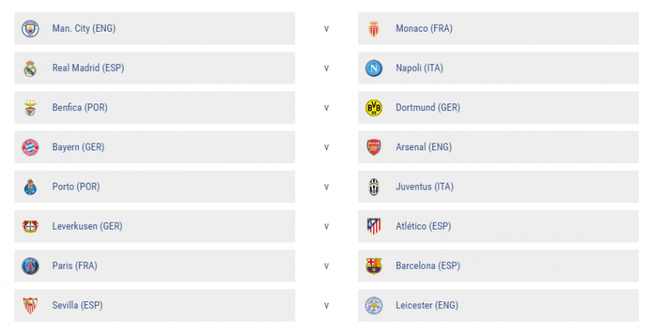Select the Leverkusen club badge

click(30, 226)
